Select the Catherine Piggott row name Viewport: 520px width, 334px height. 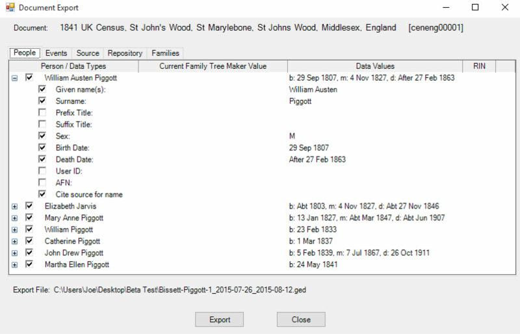tap(72, 241)
